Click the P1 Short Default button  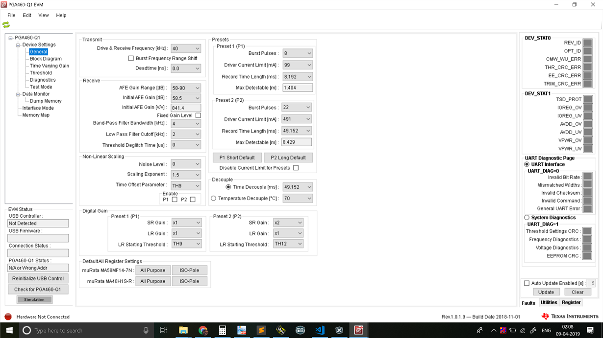coord(237,158)
